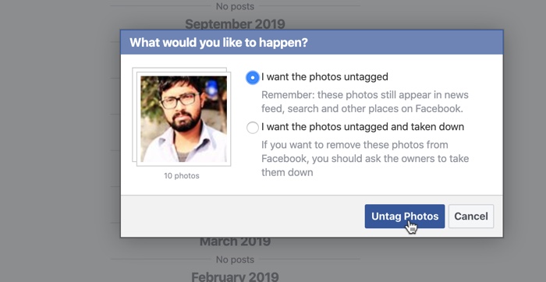Click the February 2019 heading at the bottom
Image resolution: width=546 pixels, height=282 pixels.
pyautogui.click(x=235, y=277)
